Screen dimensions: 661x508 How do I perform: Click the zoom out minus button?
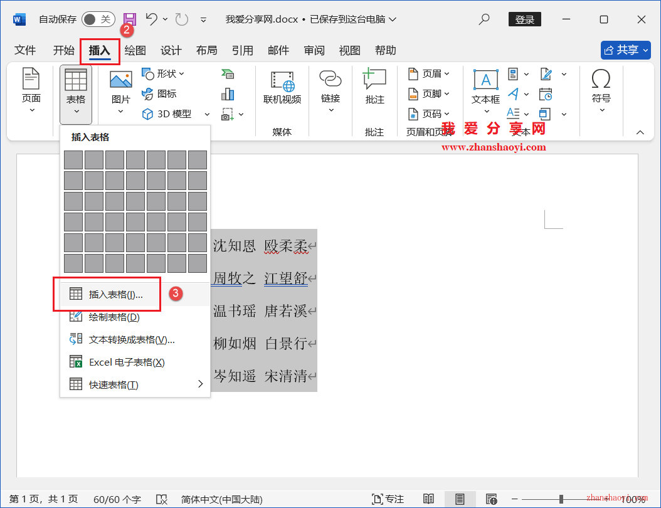514,499
